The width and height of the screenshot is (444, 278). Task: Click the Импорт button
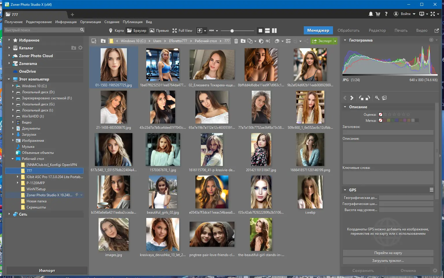[47, 270]
